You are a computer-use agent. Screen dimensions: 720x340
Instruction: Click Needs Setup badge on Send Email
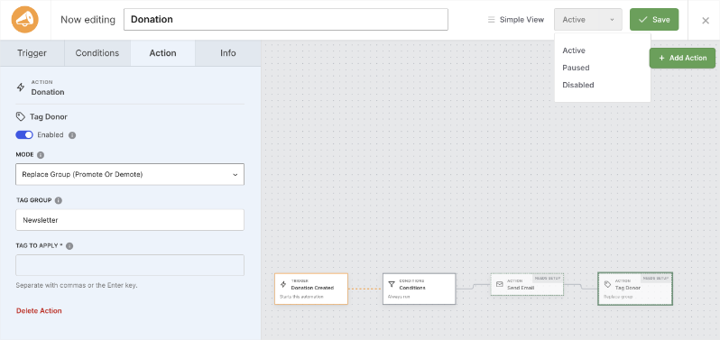pos(548,278)
